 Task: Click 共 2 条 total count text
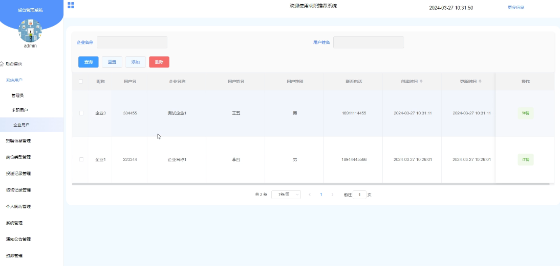coord(261,195)
